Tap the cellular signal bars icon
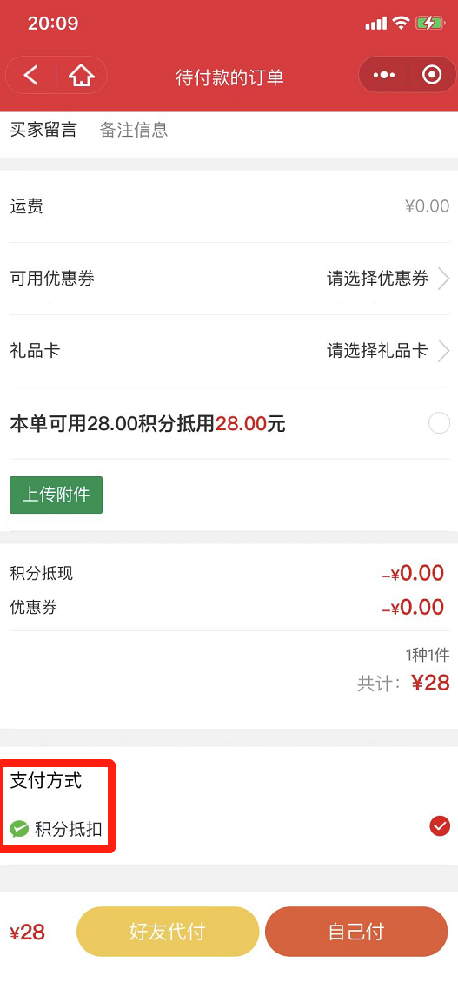Image resolution: width=458 pixels, height=990 pixels. [x=376, y=24]
